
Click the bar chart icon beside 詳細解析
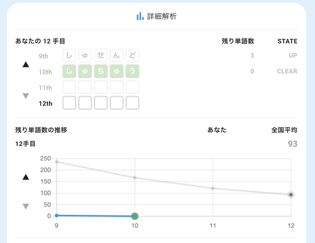(140, 16)
